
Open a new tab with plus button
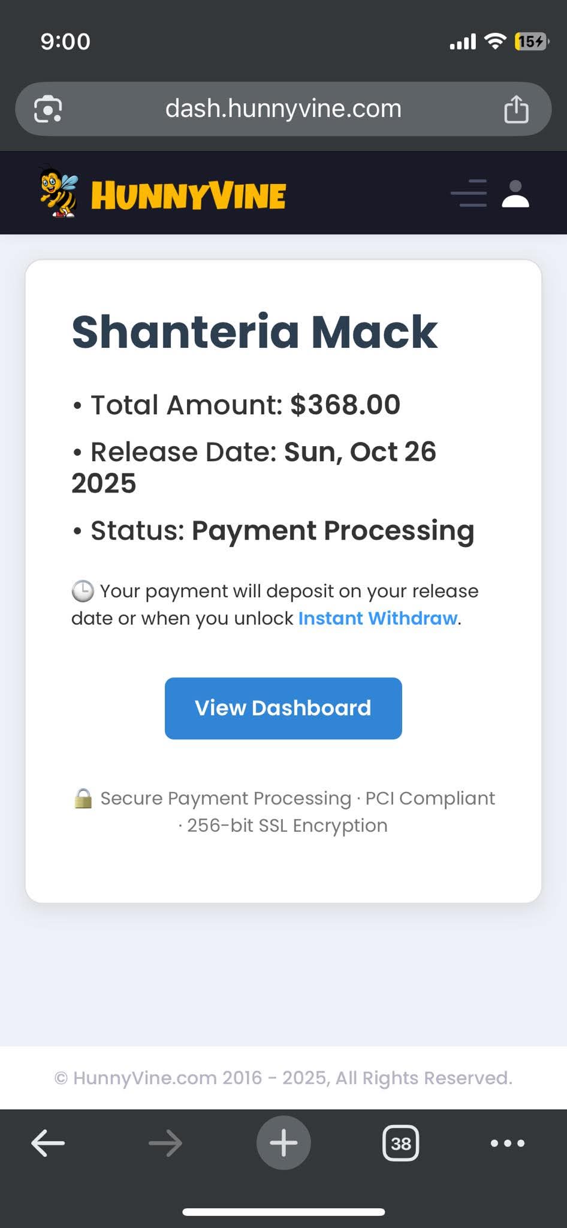[x=283, y=1143]
